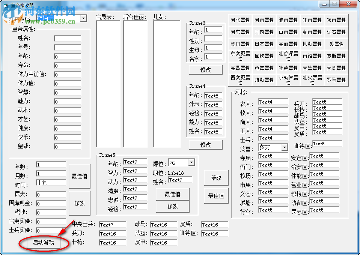360x255 pixels.
Task: Open 日本属性 attributes
Action: pos(264,44)
